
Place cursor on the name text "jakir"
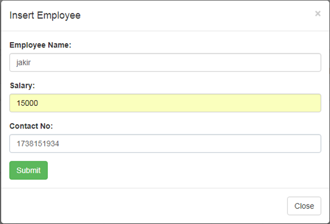point(24,63)
